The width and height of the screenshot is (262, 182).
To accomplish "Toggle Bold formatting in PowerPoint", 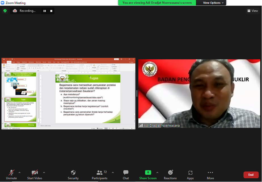I will (x=29, y=68).
